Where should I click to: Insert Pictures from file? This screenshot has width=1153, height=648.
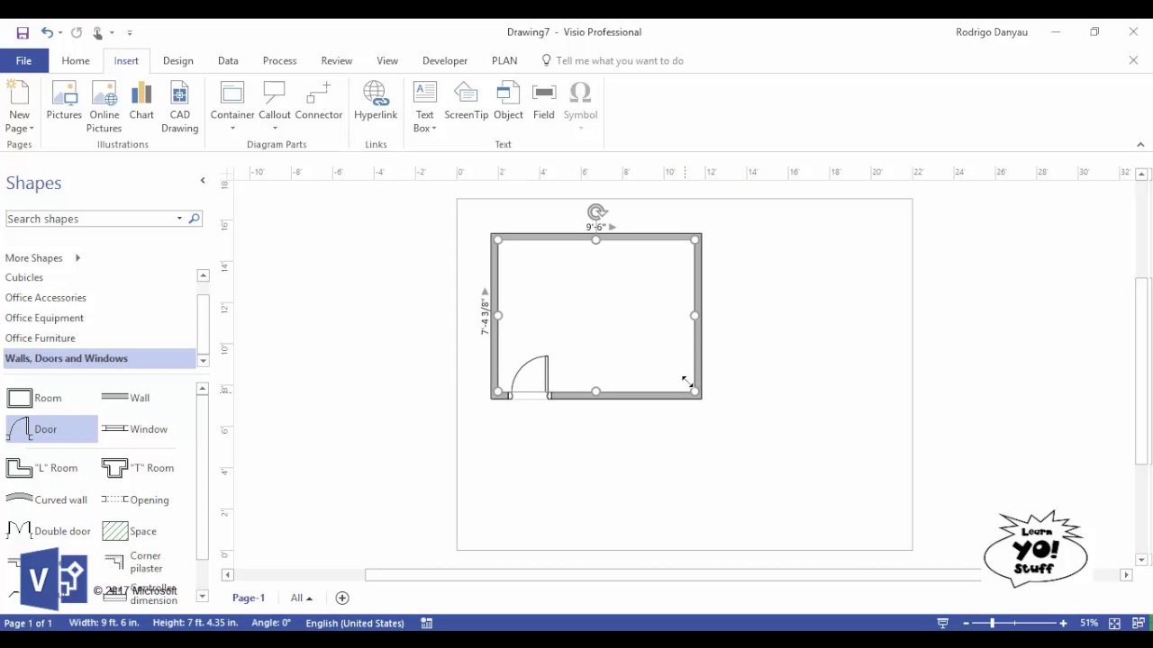(x=64, y=101)
